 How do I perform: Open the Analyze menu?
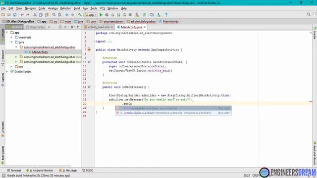point(53,8)
